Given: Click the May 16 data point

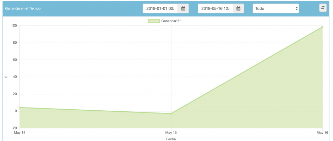Looking at the screenshot, I should [x=322, y=27].
